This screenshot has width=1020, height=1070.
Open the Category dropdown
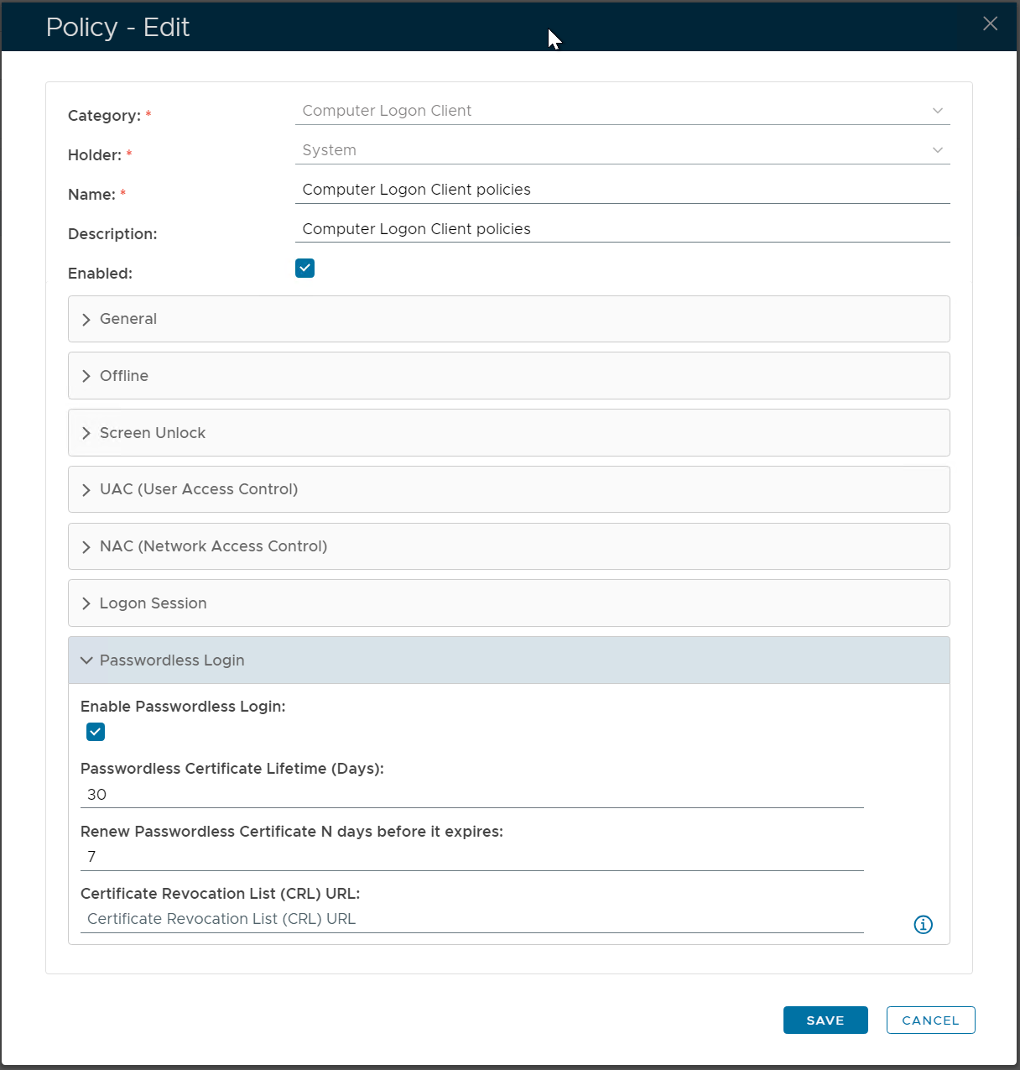pyautogui.click(x=622, y=111)
